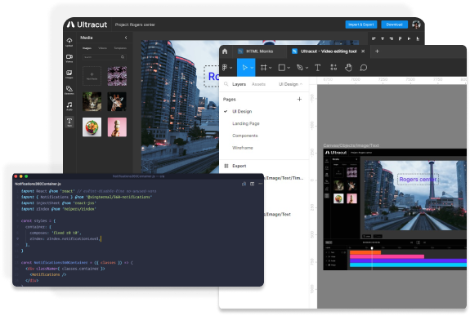Switch to the Assets tab

pyautogui.click(x=258, y=84)
